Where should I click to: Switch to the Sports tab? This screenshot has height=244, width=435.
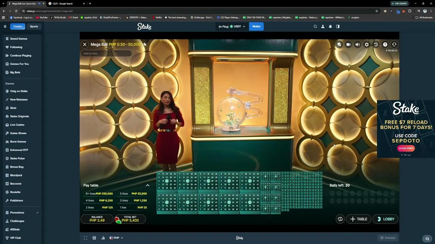[34, 26]
